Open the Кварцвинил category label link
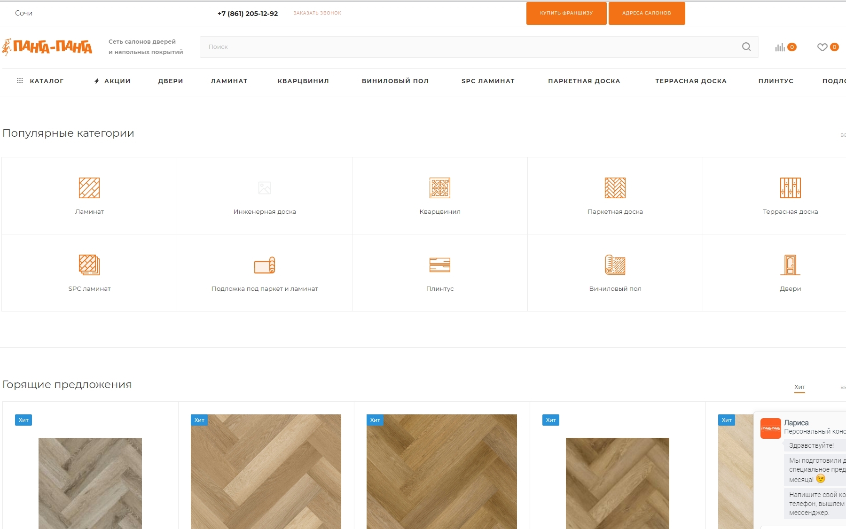846x529 pixels. pyautogui.click(x=440, y=211)
